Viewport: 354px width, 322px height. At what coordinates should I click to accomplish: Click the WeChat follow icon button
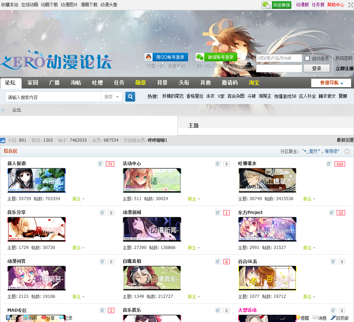pos(276,5)
